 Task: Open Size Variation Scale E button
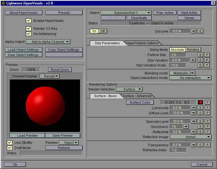click(x=200, y=65)
